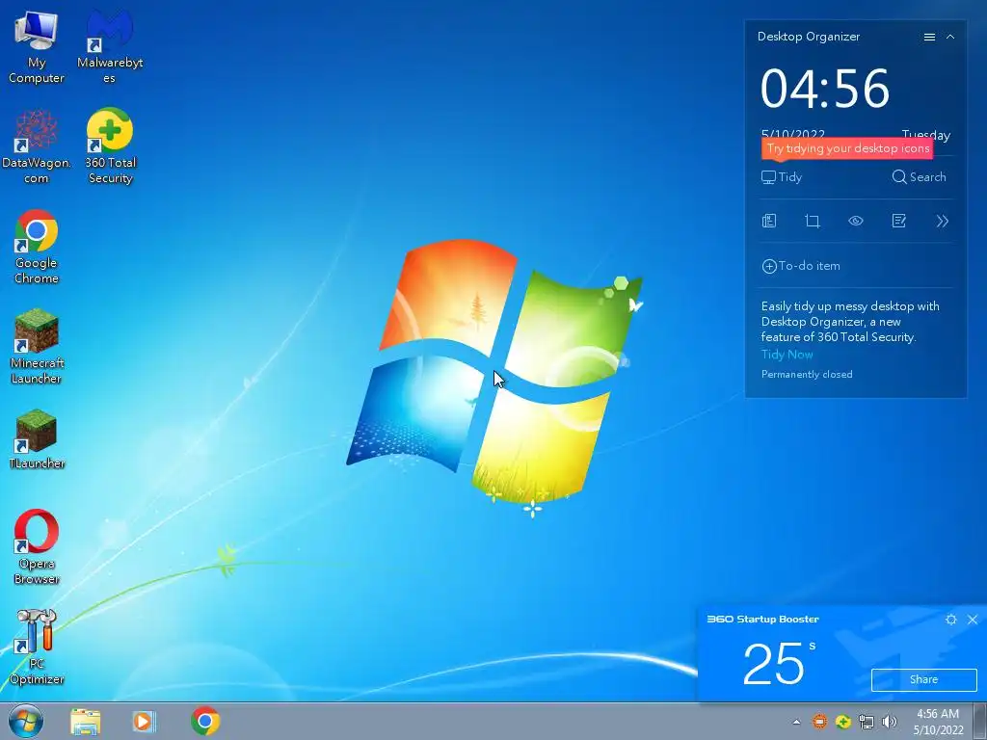Close the 360 Startup Booster popup
This screenshot has width=987, height=740.
pyautogui.click(x=973, y=620)
